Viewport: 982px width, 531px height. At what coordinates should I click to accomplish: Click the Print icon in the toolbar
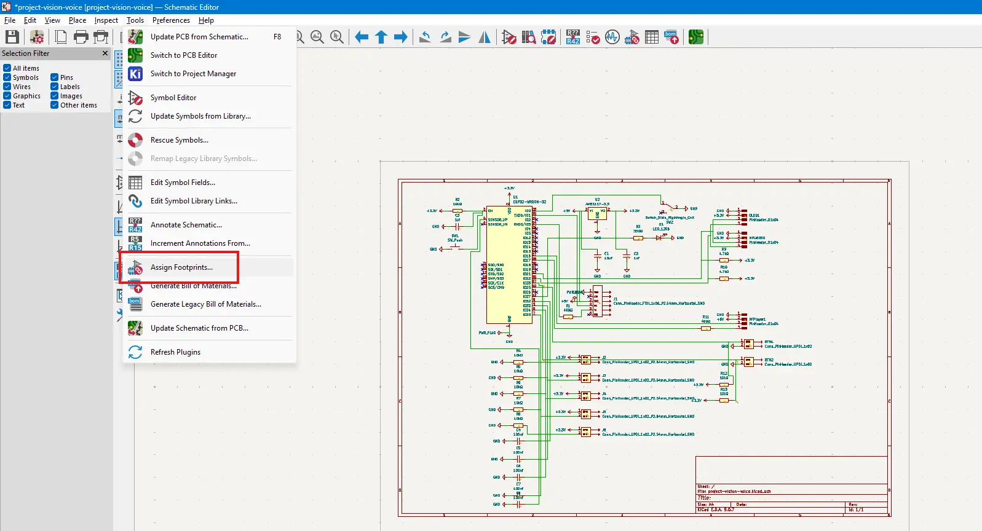(x=81, y=37)
